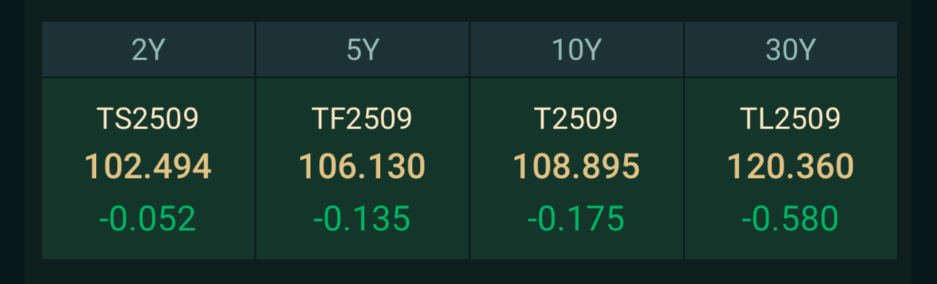
Task: Tap the T2509 contract name label
Action: (x=577, y=118)
